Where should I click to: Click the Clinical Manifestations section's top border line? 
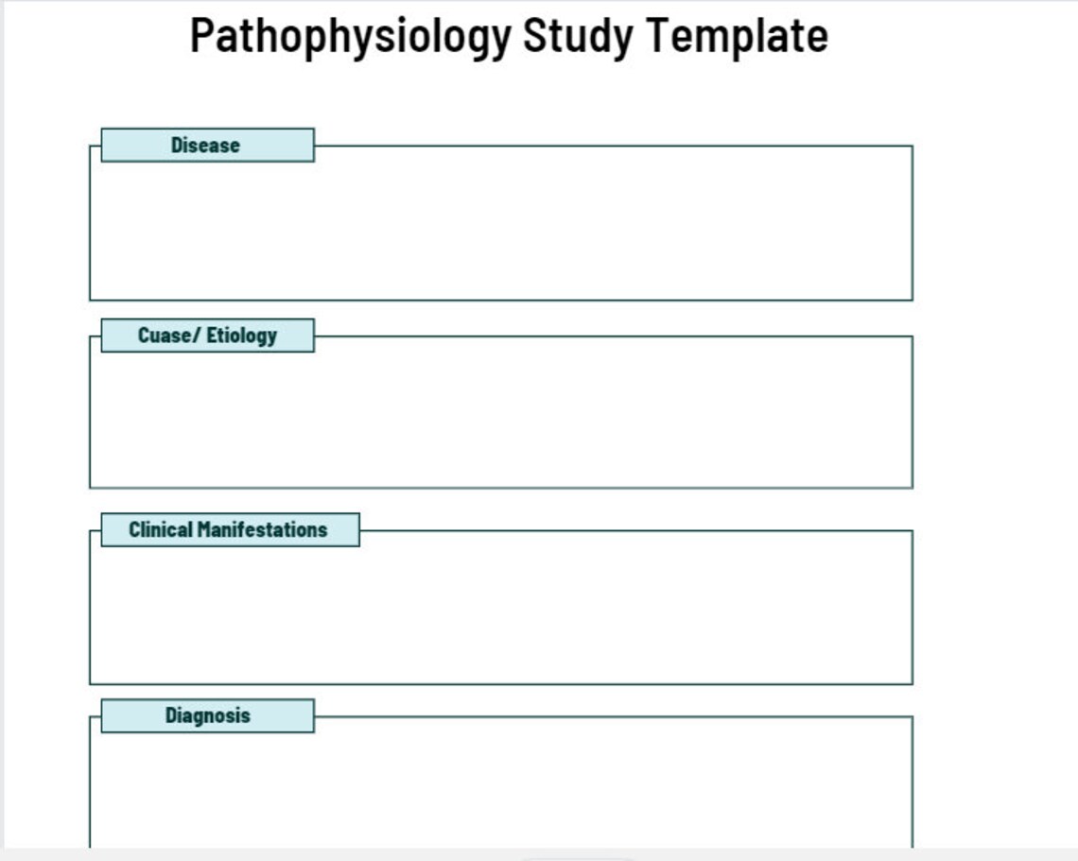click(636, 530)
